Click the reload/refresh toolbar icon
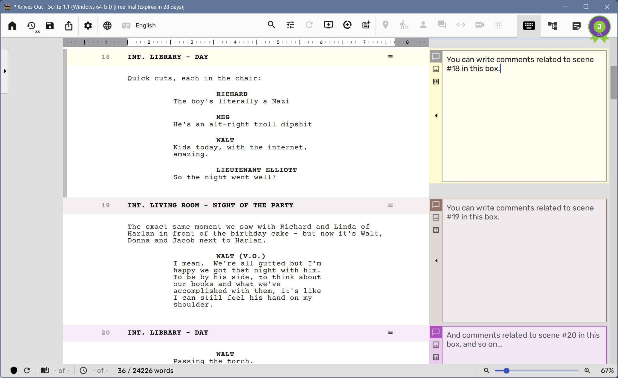The image size is (618, 378). [309, 25]
